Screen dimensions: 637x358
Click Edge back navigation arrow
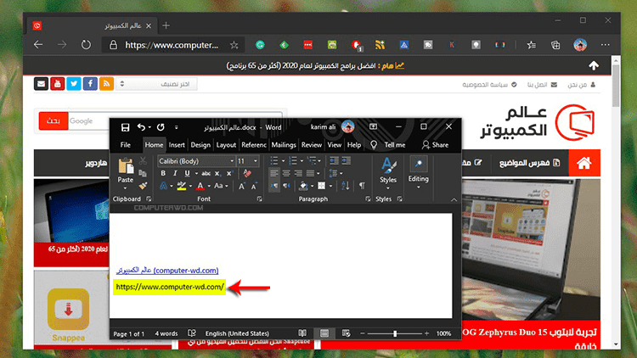pyautogui.click(x=38, y=45)
